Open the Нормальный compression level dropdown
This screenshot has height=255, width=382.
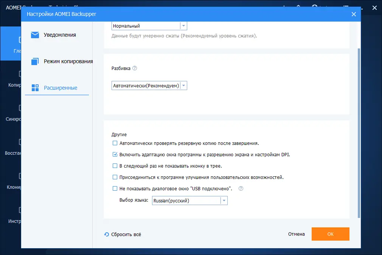tap(149, 26)
